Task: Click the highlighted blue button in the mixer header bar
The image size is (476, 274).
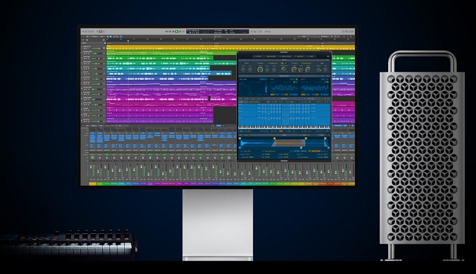Action: pyautogui.click(x=219, y=126)
